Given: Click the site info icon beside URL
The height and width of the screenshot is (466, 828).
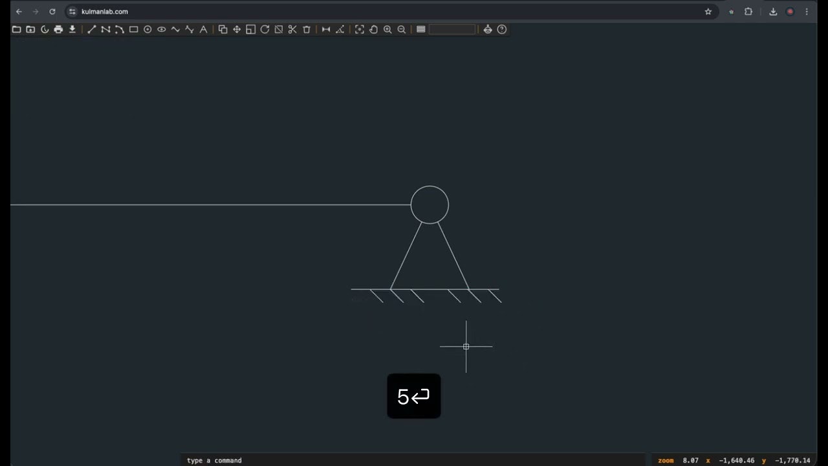Looking at the screenshot, I should pos(72,12).
